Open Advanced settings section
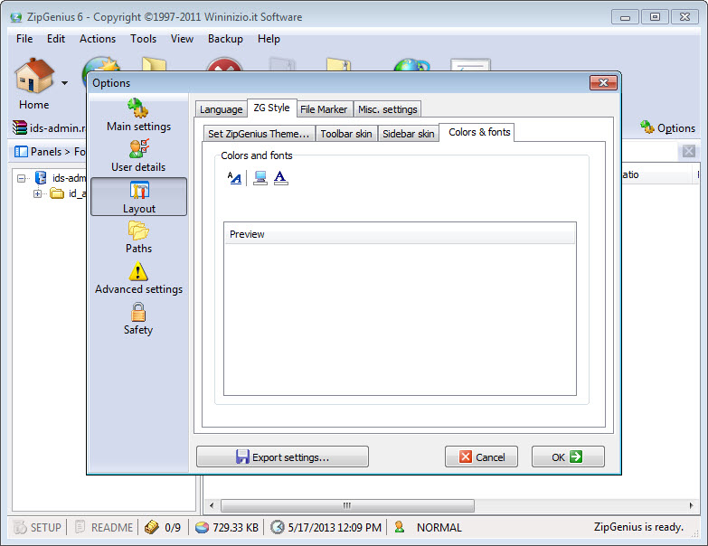Image resolution: width=708 pixels, height=546 pixels. point(138,278)
